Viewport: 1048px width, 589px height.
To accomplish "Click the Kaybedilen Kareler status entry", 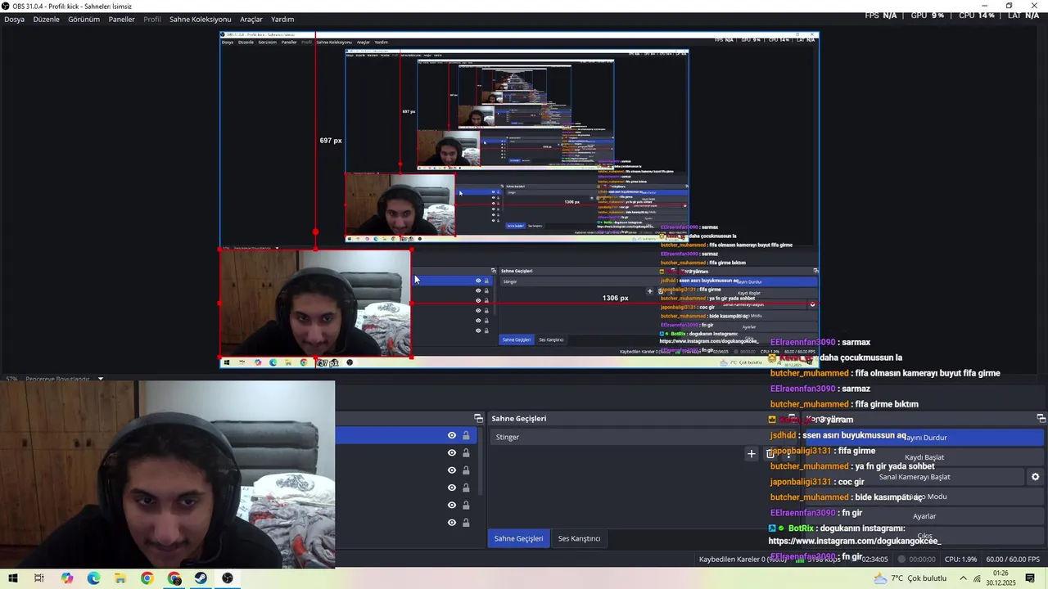I will (743, 560).
